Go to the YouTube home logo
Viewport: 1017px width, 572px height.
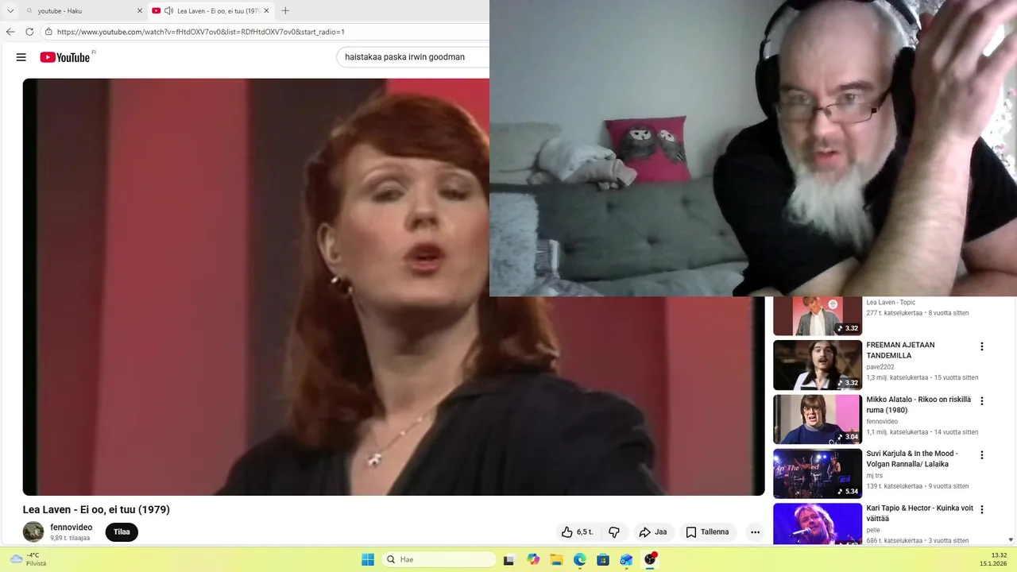point(65,57)
